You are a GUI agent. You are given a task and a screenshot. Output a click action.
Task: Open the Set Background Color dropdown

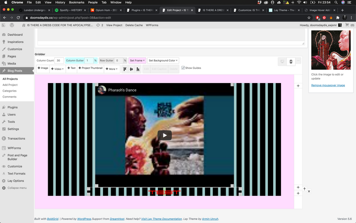pos(163,61)
